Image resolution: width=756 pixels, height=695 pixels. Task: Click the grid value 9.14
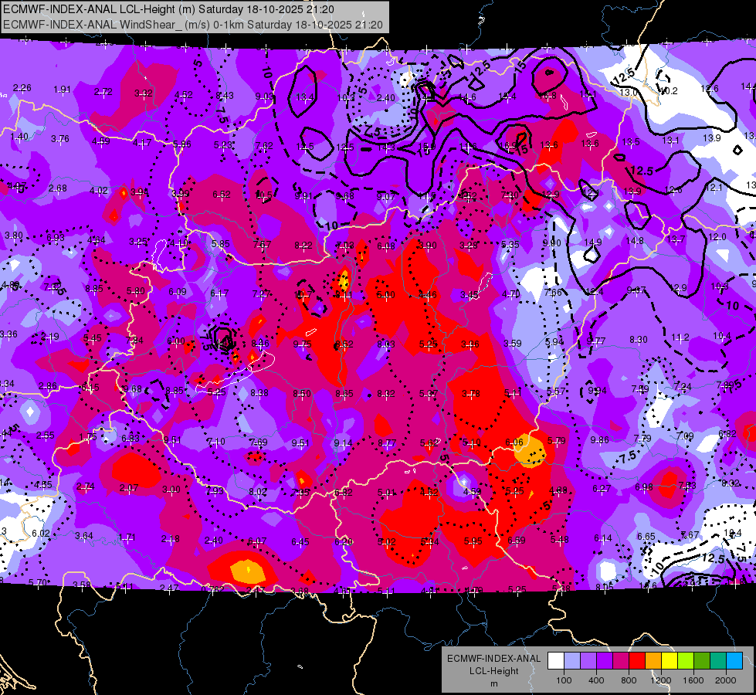(344, 442)
